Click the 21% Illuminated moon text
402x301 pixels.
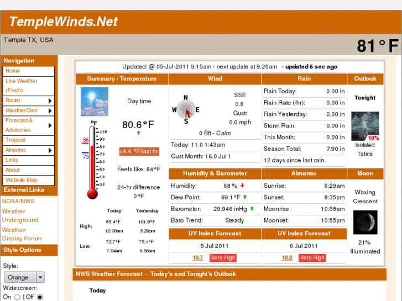pos(365,247)
